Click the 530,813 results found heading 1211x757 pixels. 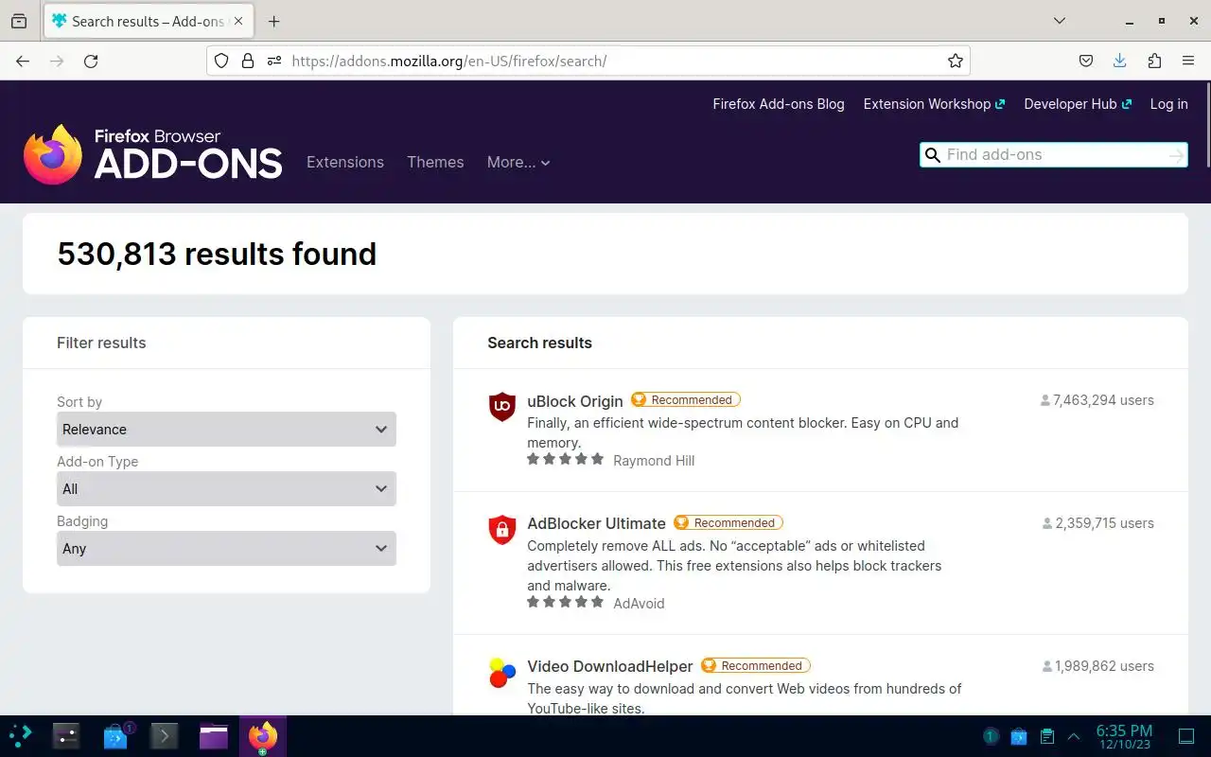point(217,254)
